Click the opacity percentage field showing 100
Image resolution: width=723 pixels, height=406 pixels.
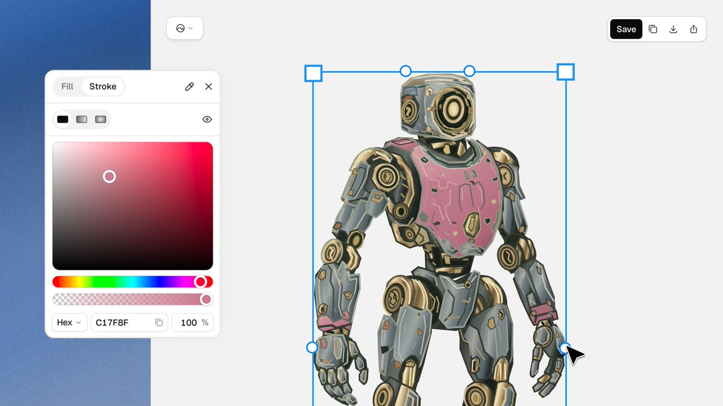tap(192, 322)
